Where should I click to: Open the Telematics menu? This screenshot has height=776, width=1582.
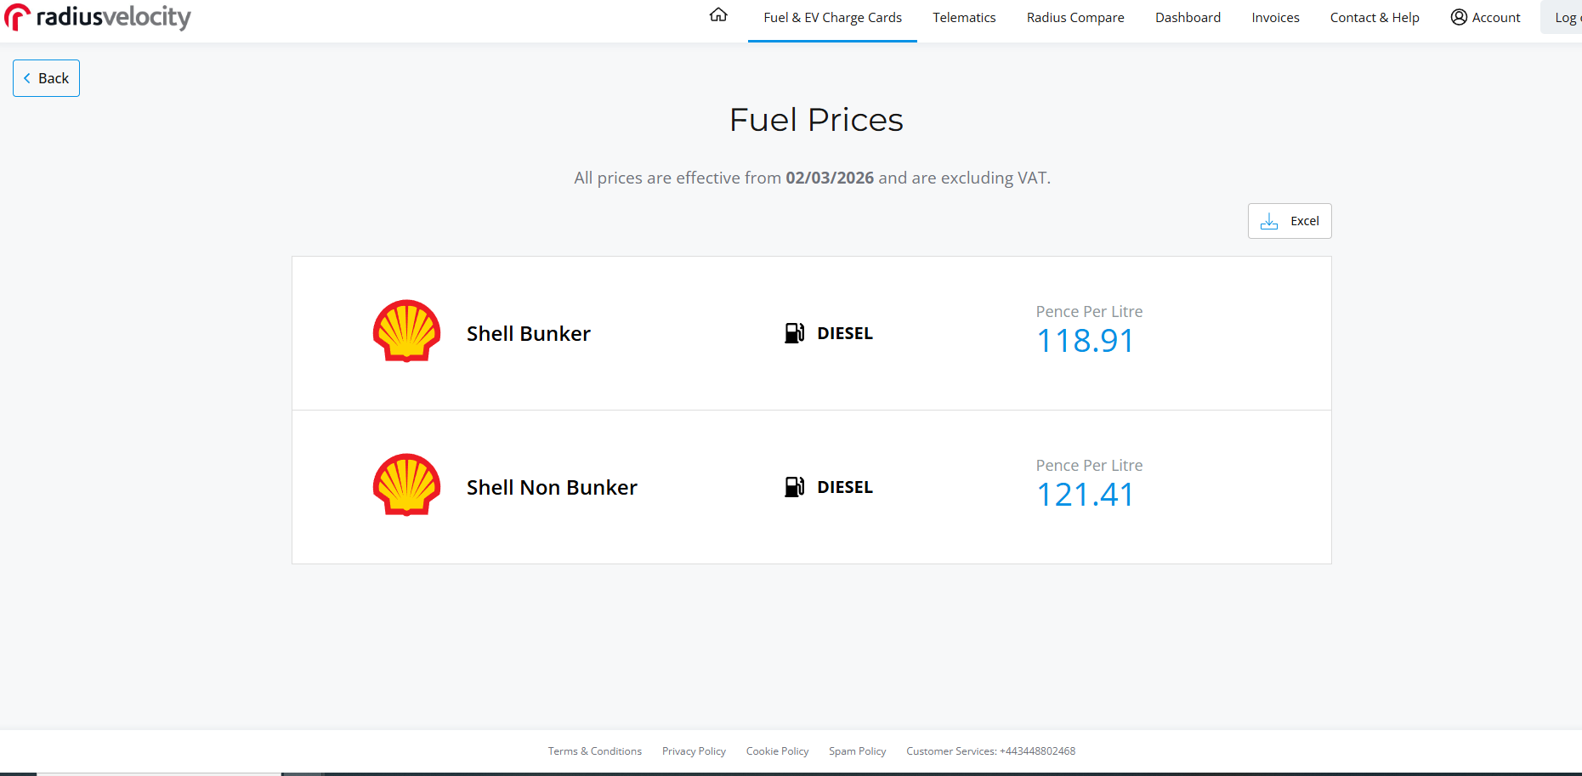(964, 18)
